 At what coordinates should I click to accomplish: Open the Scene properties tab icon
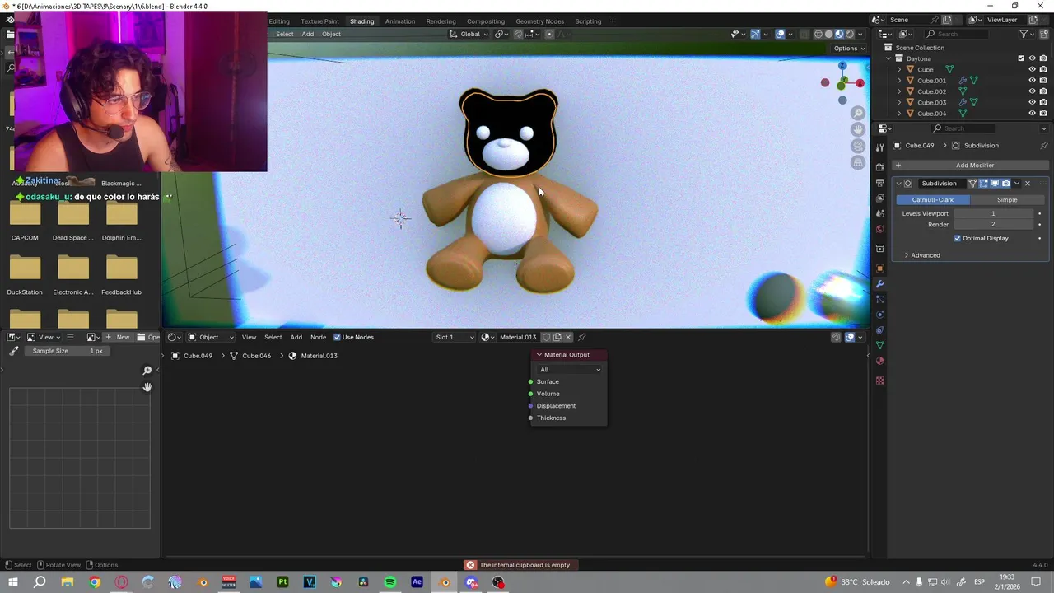click(x=880, y=214)
